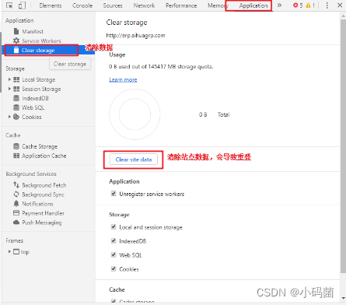346x305 pixels.
Task: Expand the top frame arrow
Action: coord(9,251)
